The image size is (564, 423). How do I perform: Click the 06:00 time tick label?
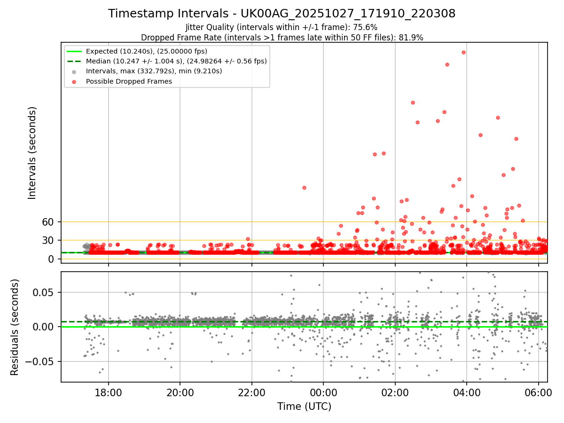pyautogui.click(x=538, y=392)
